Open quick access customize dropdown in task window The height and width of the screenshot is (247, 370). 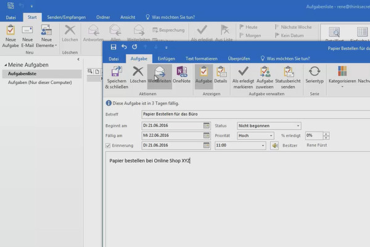166,48
